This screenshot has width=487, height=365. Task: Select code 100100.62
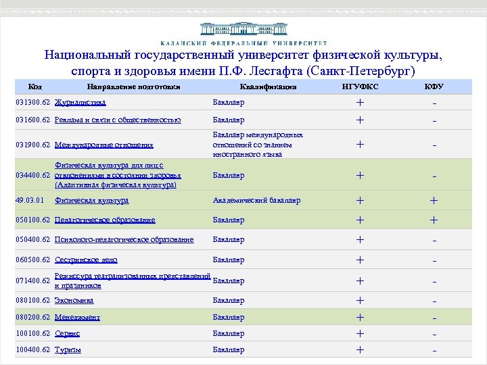coord(33,333)
